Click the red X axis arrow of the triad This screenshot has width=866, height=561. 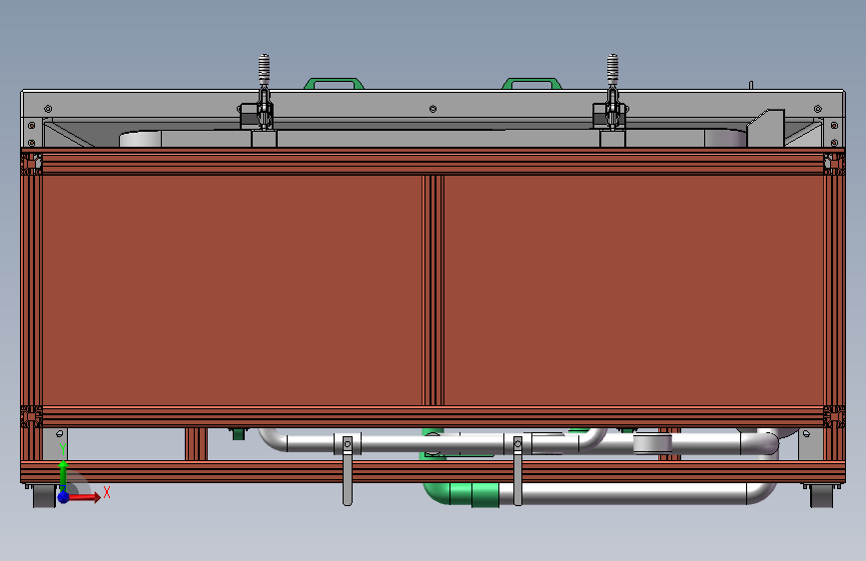point(84,497)
